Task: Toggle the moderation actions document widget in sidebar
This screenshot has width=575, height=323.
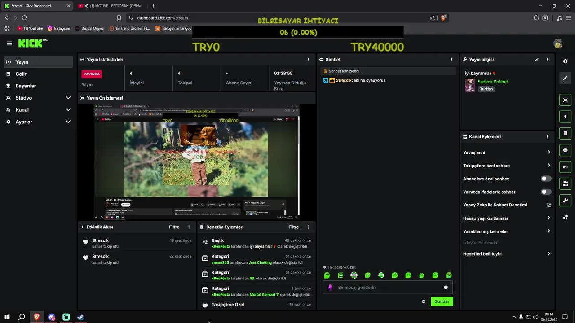Action: click(x=565, y=133)
